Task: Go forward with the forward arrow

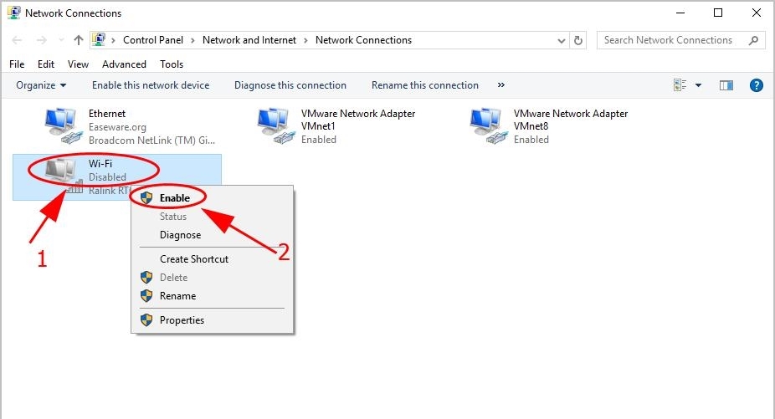Action: click(42, 40)
